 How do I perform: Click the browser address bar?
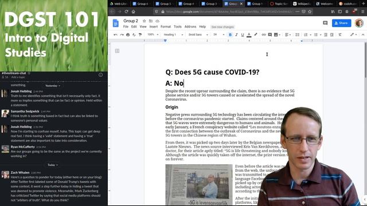coord(229,11)
